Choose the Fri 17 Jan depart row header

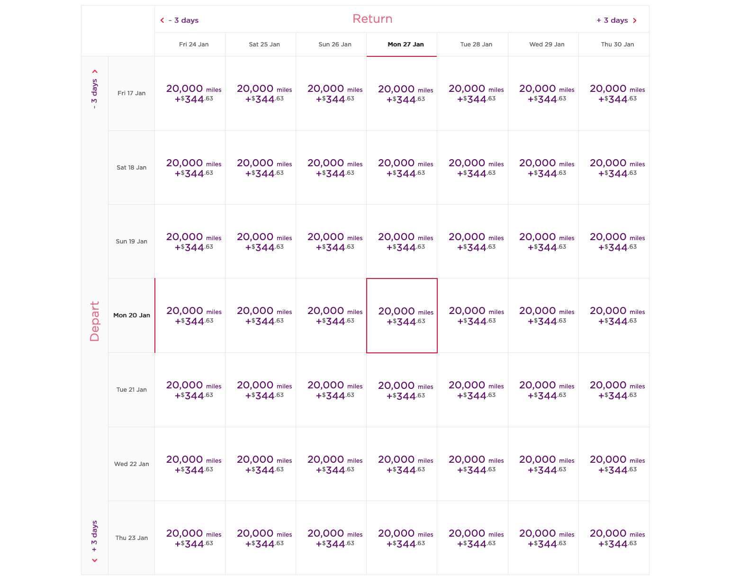pos(132,93)
